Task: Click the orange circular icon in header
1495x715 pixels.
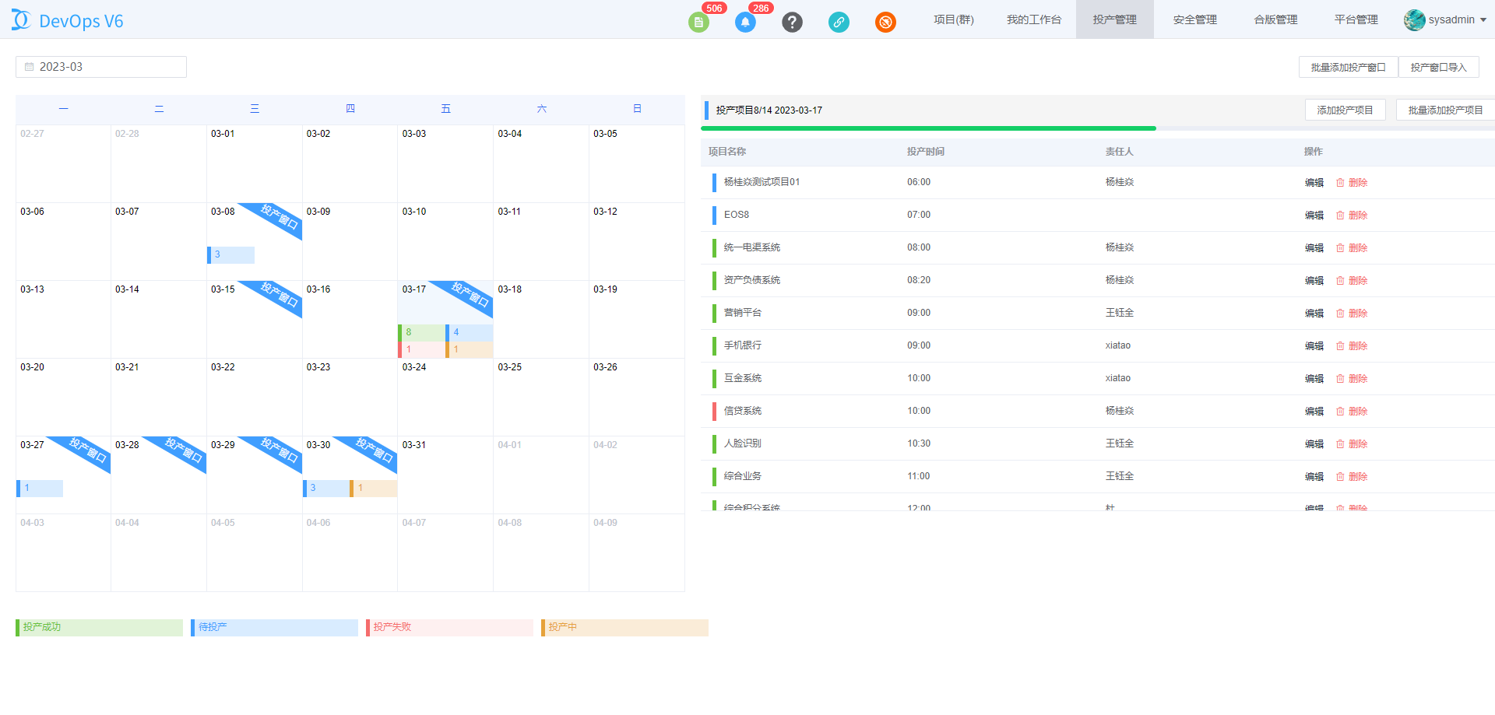Action: click(885, 22)
